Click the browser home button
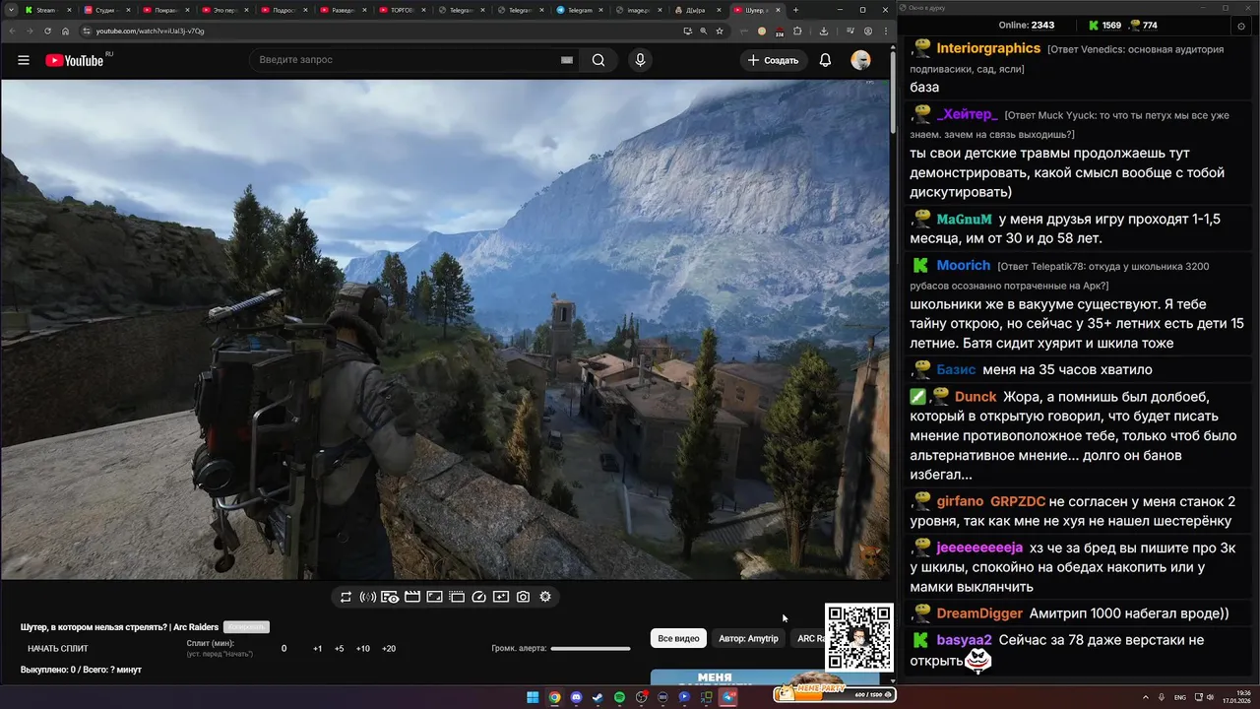Viewport: 1260px width, 709px height. click(x=66, y=31)
